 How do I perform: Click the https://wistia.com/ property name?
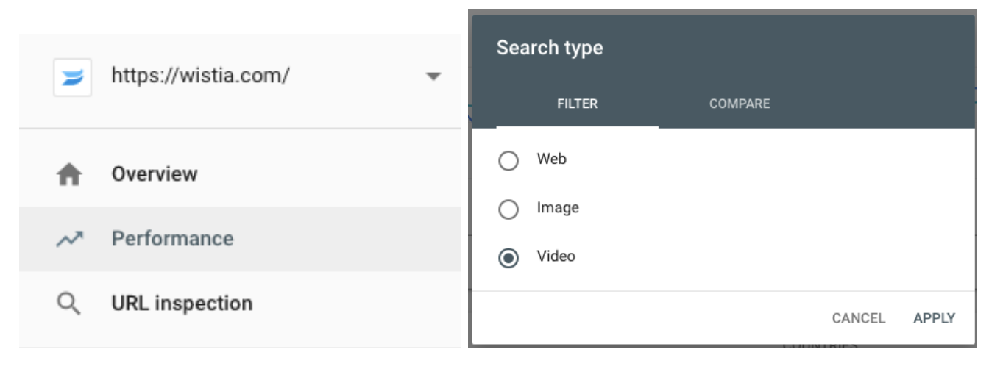click(200, 76)
